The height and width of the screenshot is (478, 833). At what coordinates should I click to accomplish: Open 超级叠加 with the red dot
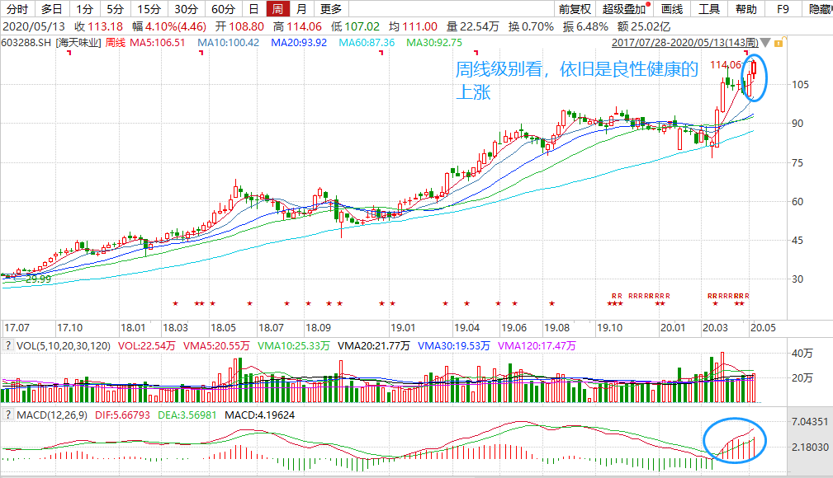click(x=625, y=10)
